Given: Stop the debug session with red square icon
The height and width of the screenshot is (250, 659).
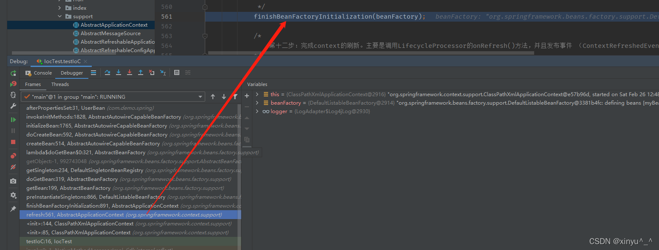Looking at the screenshot, I should click(x=13, y=142).
